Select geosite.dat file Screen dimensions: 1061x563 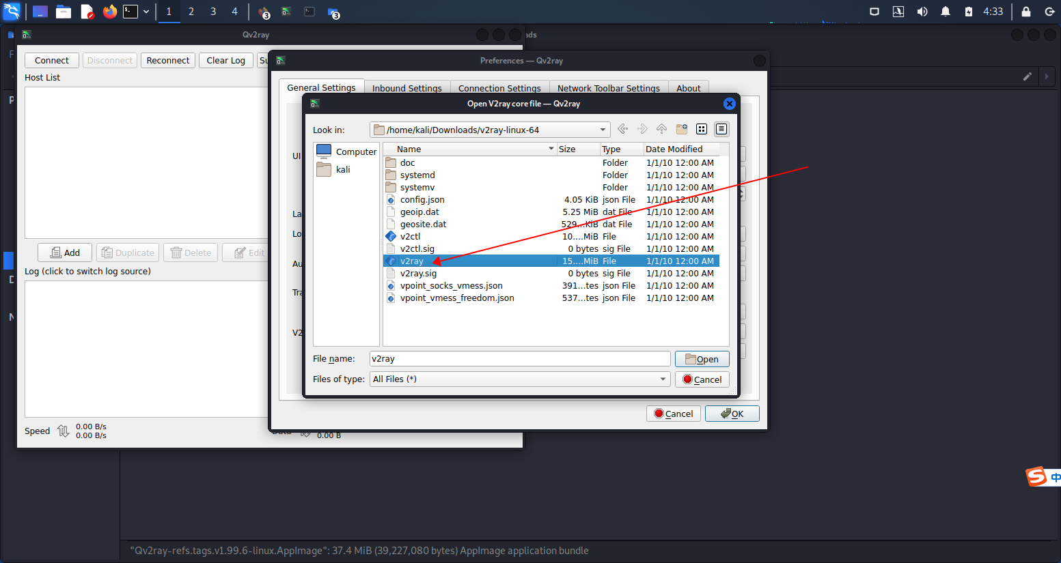click(423, 224)
